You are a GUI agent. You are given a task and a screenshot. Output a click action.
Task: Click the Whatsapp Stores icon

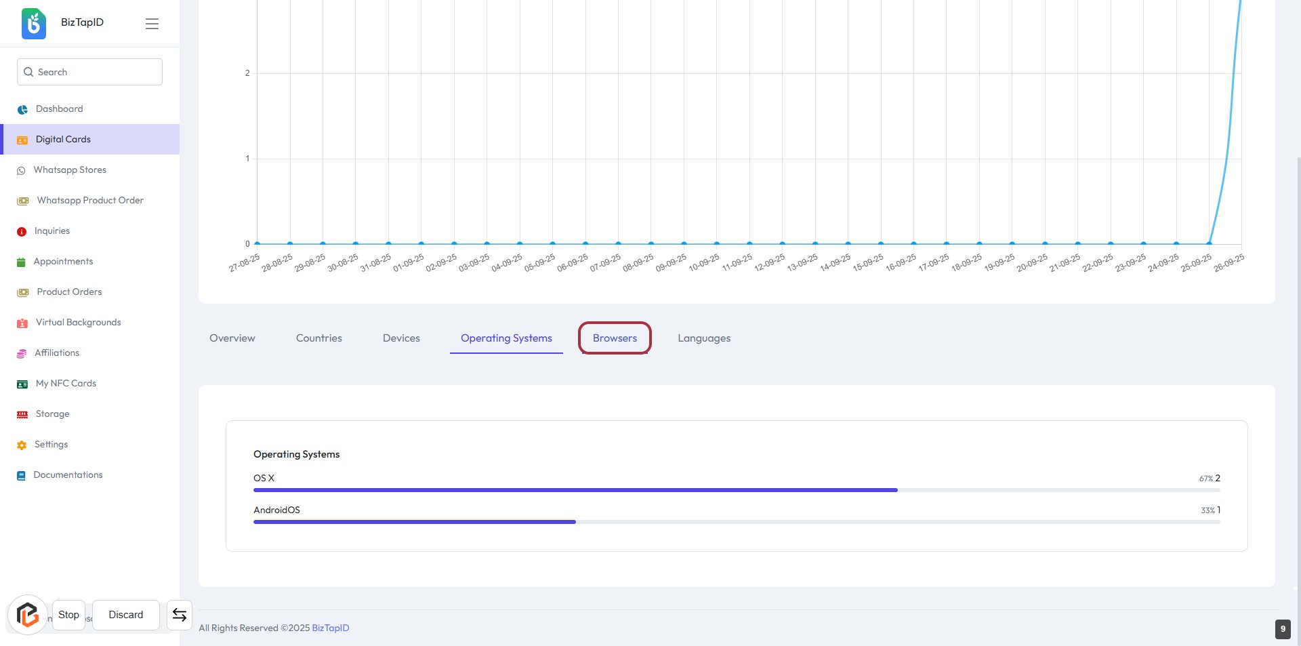click(21, 171)
